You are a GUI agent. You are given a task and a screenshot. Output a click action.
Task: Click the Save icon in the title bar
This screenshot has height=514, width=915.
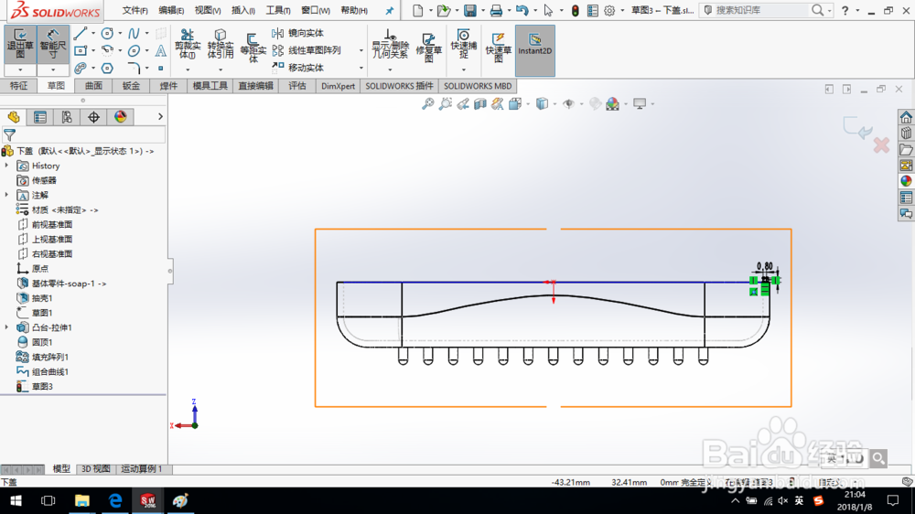coord(469,10)
